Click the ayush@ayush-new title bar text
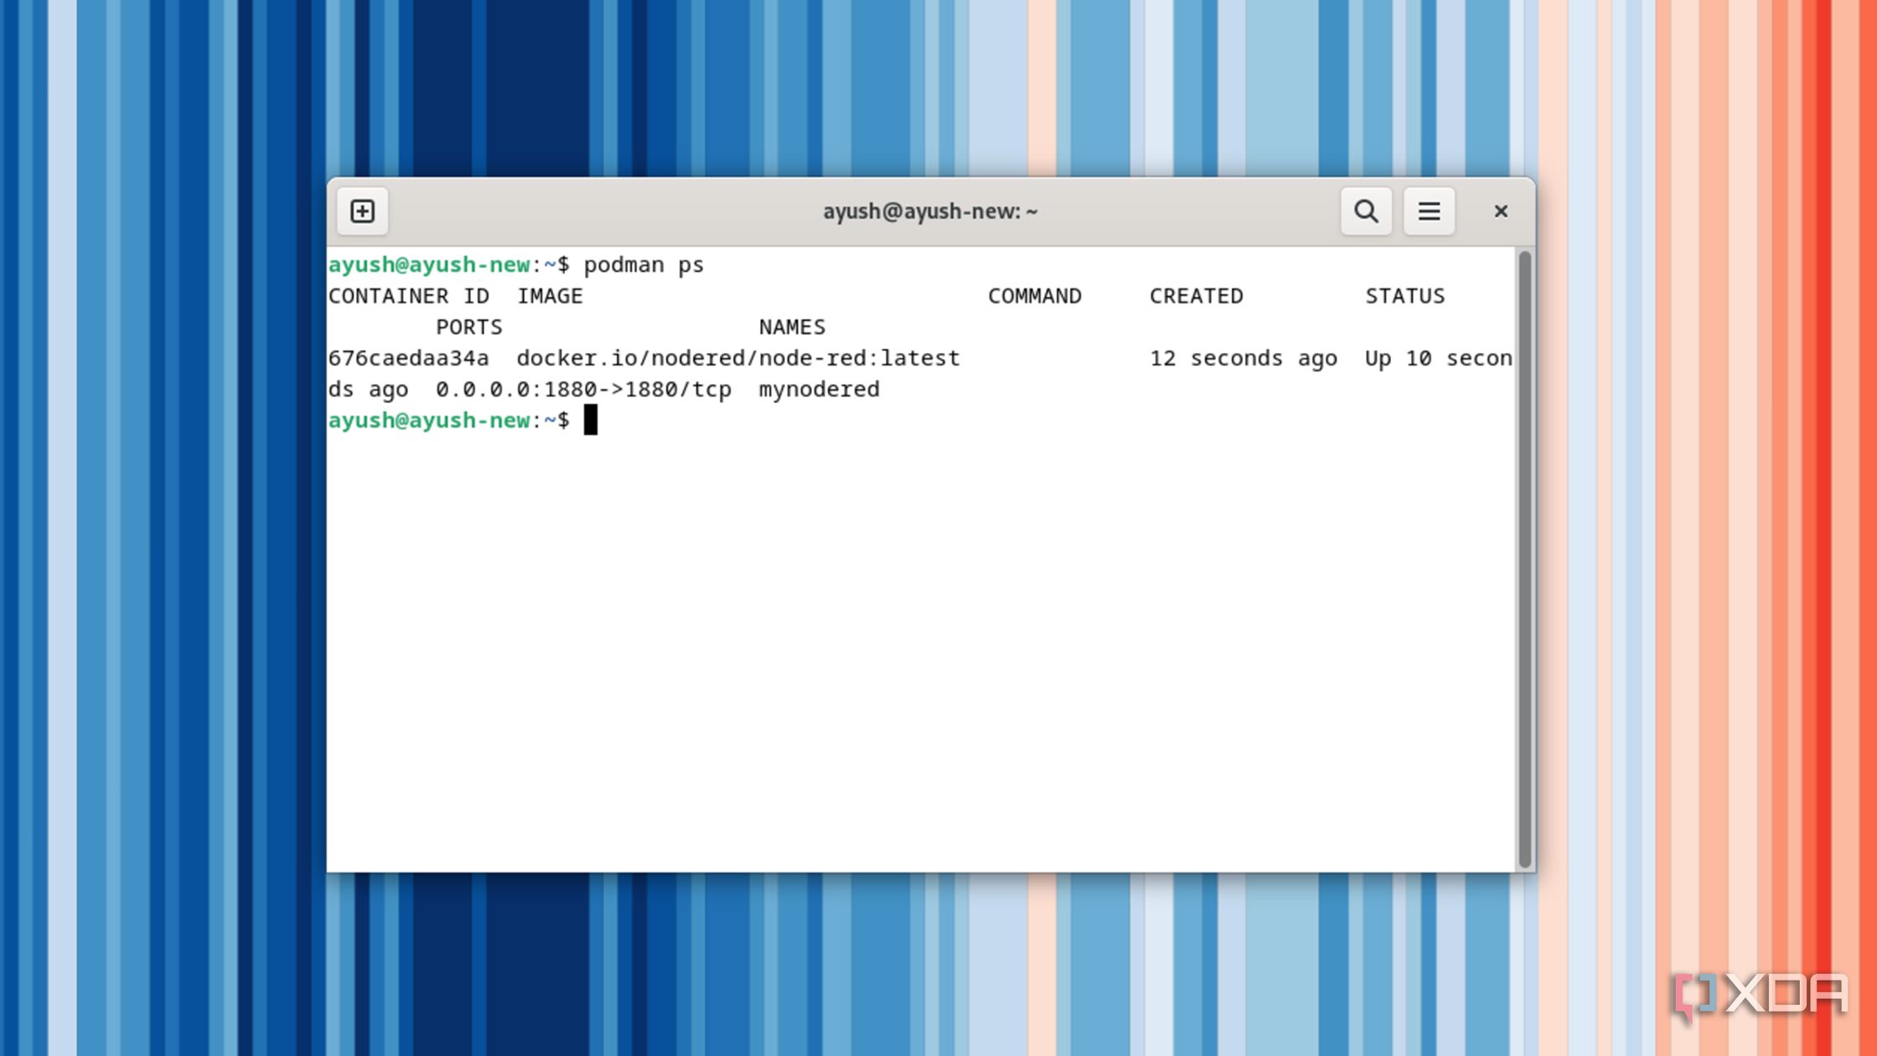 tap(930, 211)
